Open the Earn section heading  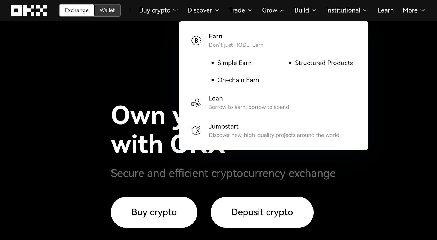point(215,36)
